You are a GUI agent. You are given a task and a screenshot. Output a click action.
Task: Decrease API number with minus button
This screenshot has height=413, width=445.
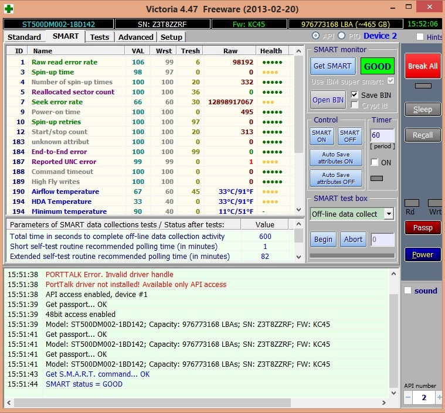click(408, 397)
